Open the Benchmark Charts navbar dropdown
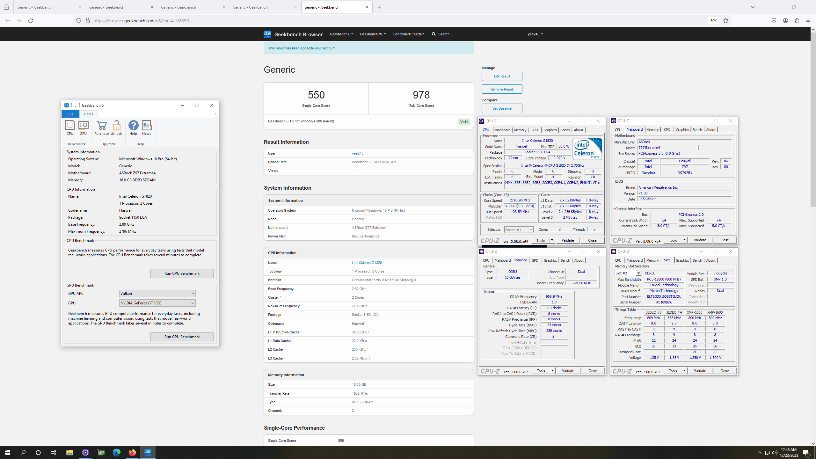816x459 pixels. tap(409, 34)
